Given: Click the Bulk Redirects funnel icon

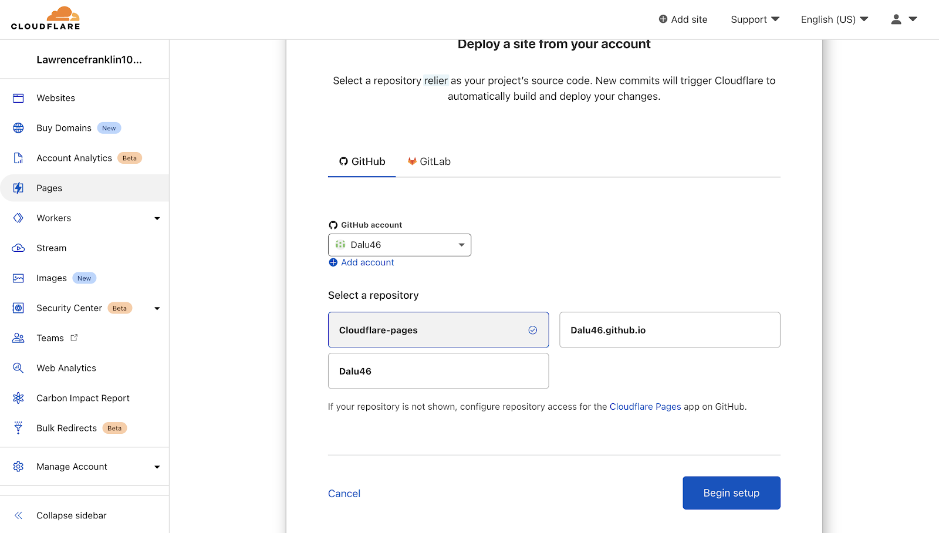Looking at the screenshot, I should coord(18,428).
